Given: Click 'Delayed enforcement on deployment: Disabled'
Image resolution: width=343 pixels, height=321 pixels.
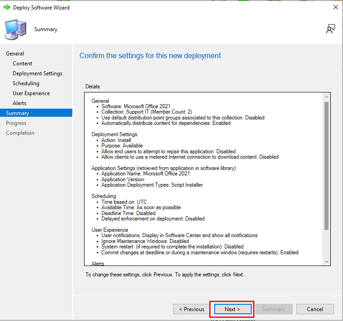Looking at the screenshot, I should pos(153,219).
